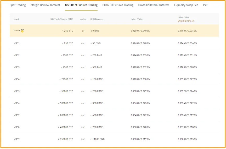Click the 0.0126%/0.0315% discounted fee cell

coord(187,55)
